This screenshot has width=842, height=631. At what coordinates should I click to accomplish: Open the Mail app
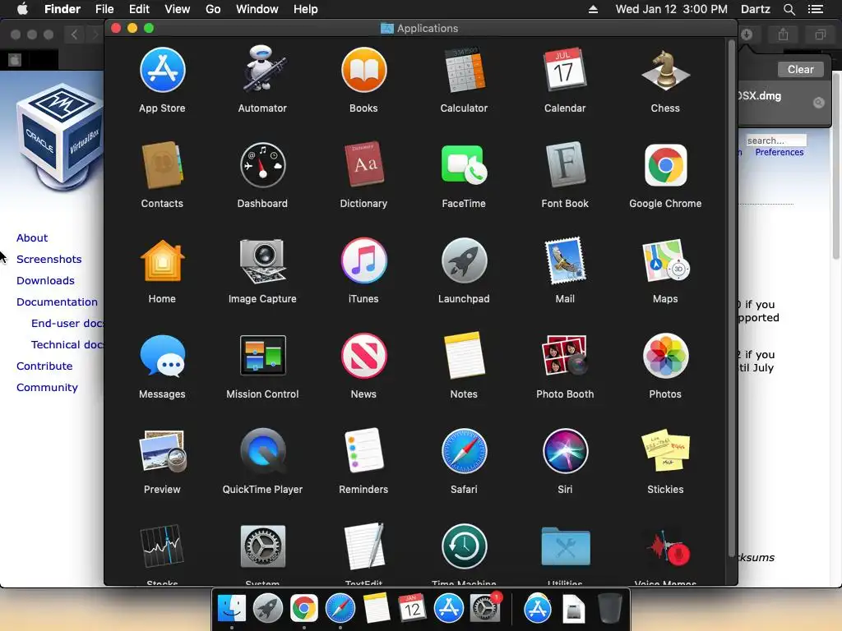click(x=565, y=260)
